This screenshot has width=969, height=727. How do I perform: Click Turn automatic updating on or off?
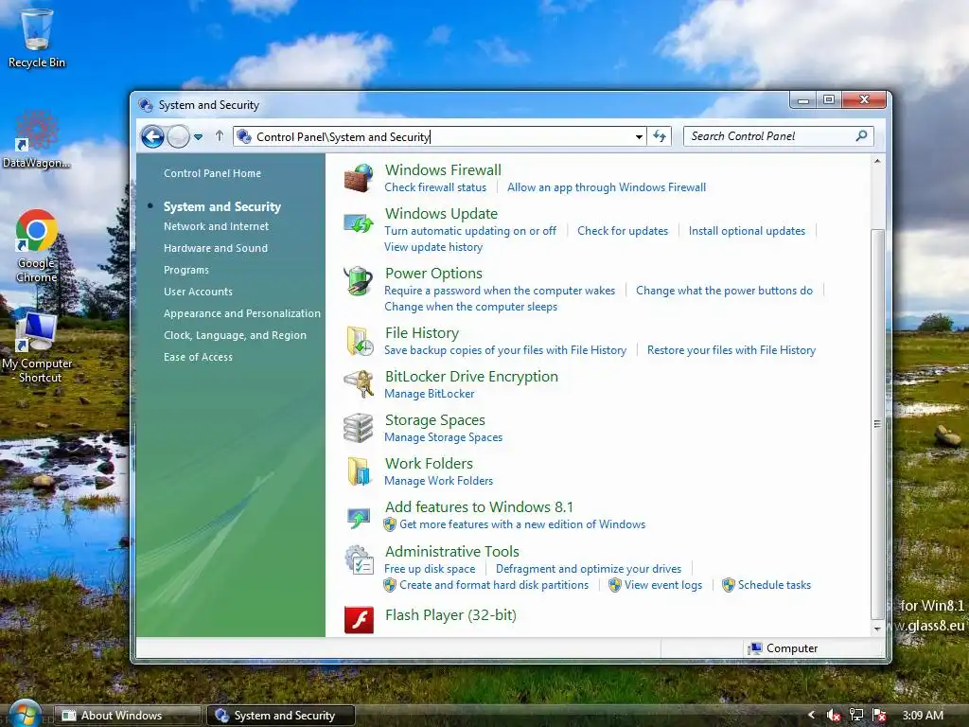[x=470, y=231]
